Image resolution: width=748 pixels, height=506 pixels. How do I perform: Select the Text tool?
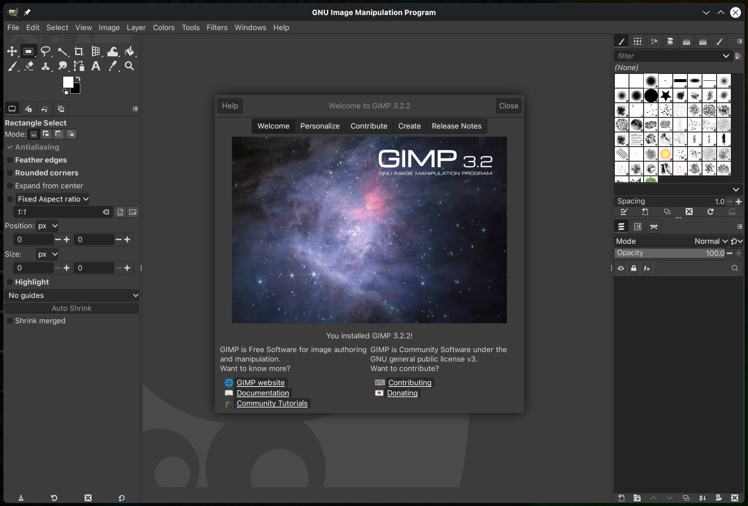96,66
